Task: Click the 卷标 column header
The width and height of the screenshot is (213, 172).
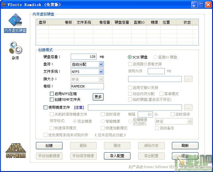Action: tap(61, 22)
